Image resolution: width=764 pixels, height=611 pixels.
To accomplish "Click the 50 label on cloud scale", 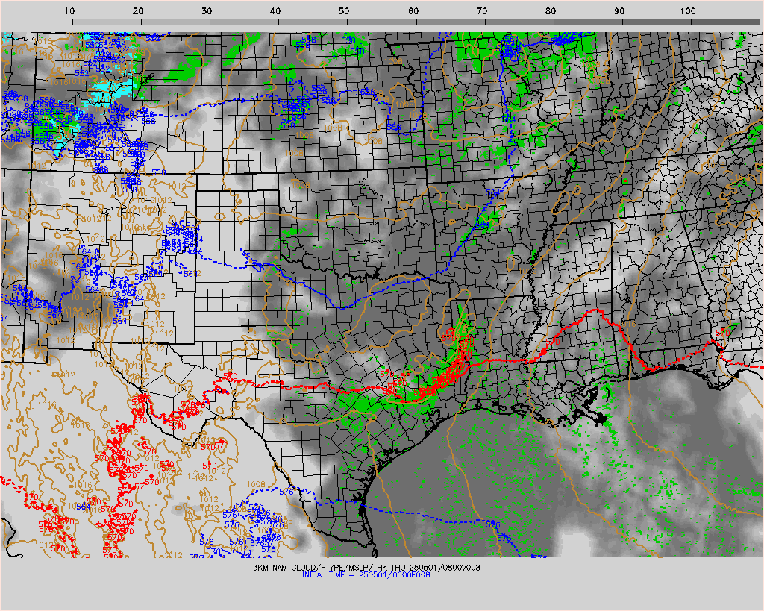I will click(344, 11).
